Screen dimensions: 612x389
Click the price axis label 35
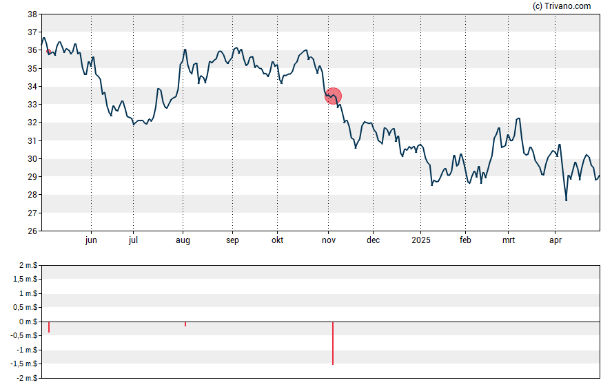32,69
